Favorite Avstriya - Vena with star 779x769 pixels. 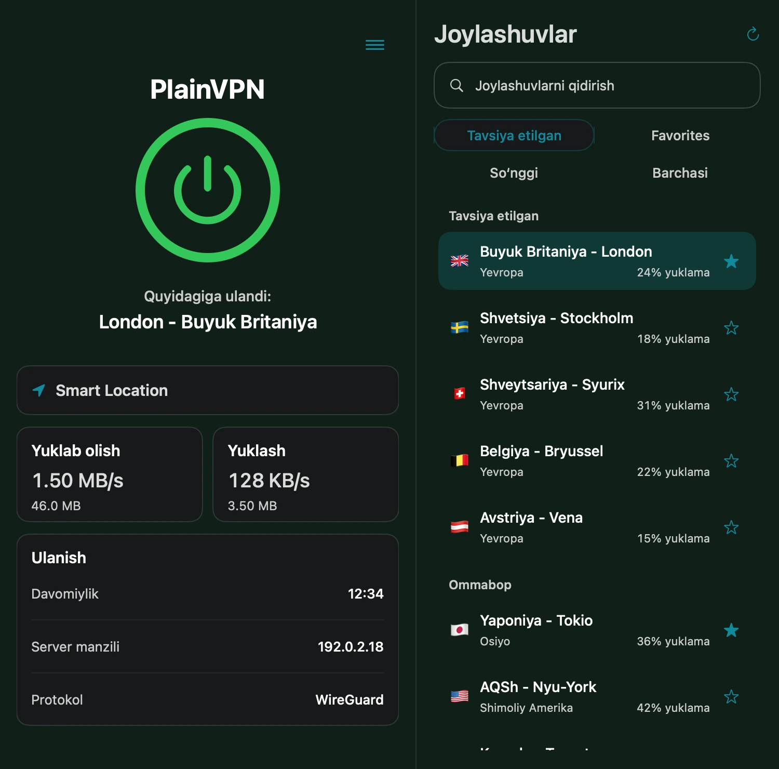pos(731,527)
